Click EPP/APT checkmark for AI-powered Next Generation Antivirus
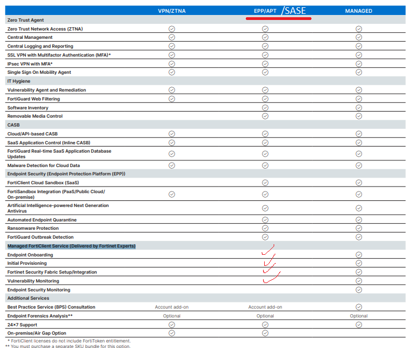The width and height of the screenshot is (411, 348). 265,208
